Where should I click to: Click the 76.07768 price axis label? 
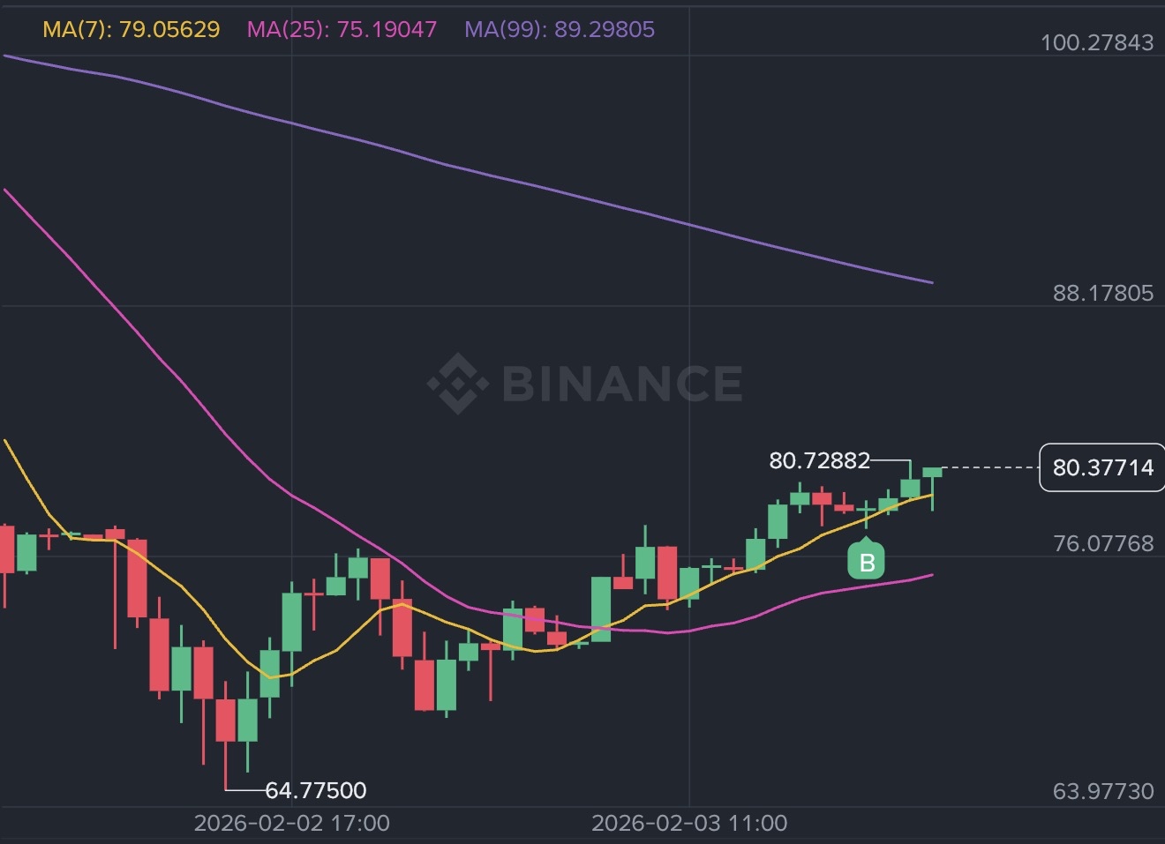(x=1103, y=543)
